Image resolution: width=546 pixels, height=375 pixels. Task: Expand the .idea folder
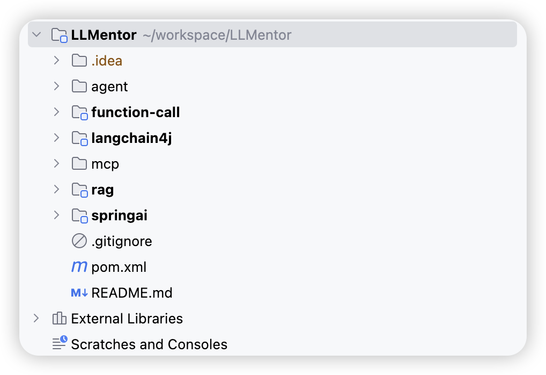click(57, 60)
